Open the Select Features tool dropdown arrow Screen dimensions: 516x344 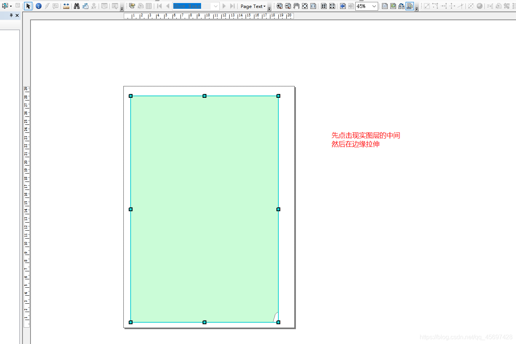(11, 6)
